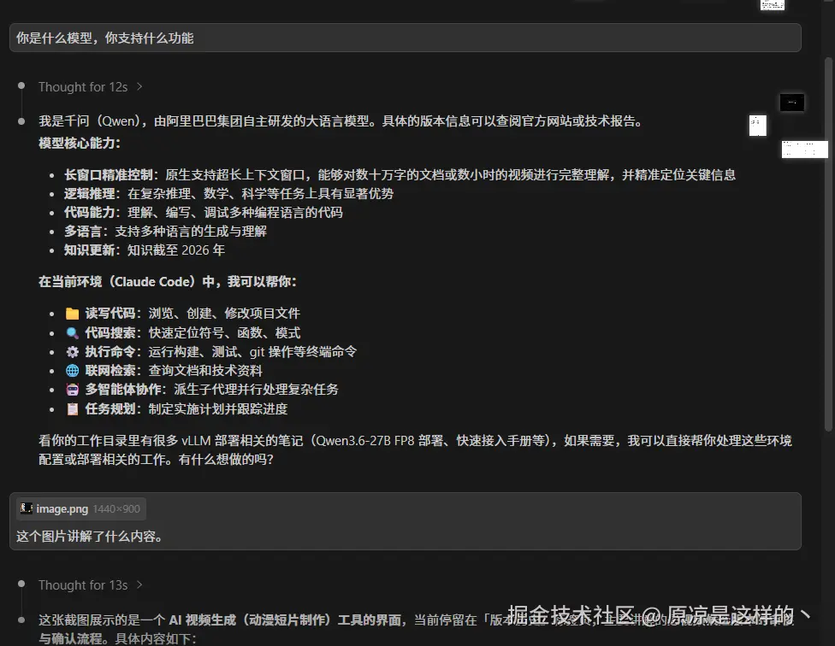Click the text "Qwen3.6-27B FP8 部署"

point(380,441)
